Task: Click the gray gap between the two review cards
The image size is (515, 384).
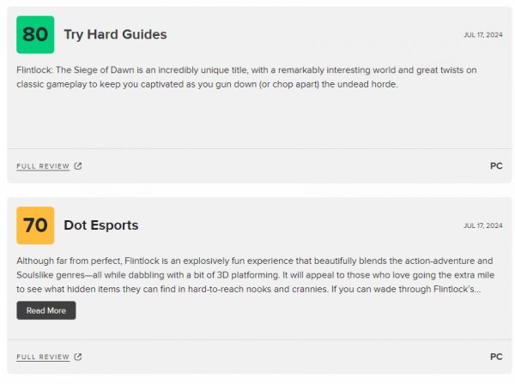Action: point(257,190)
